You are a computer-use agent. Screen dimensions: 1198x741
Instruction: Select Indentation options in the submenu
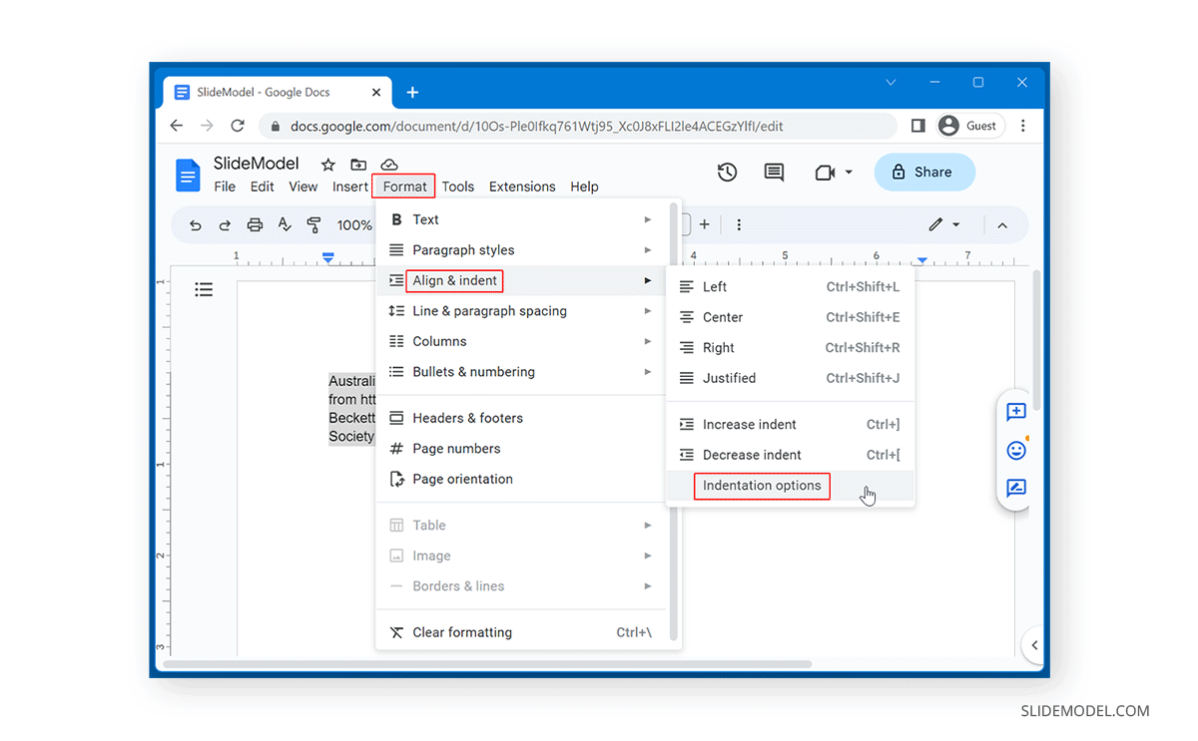[761, 486]
